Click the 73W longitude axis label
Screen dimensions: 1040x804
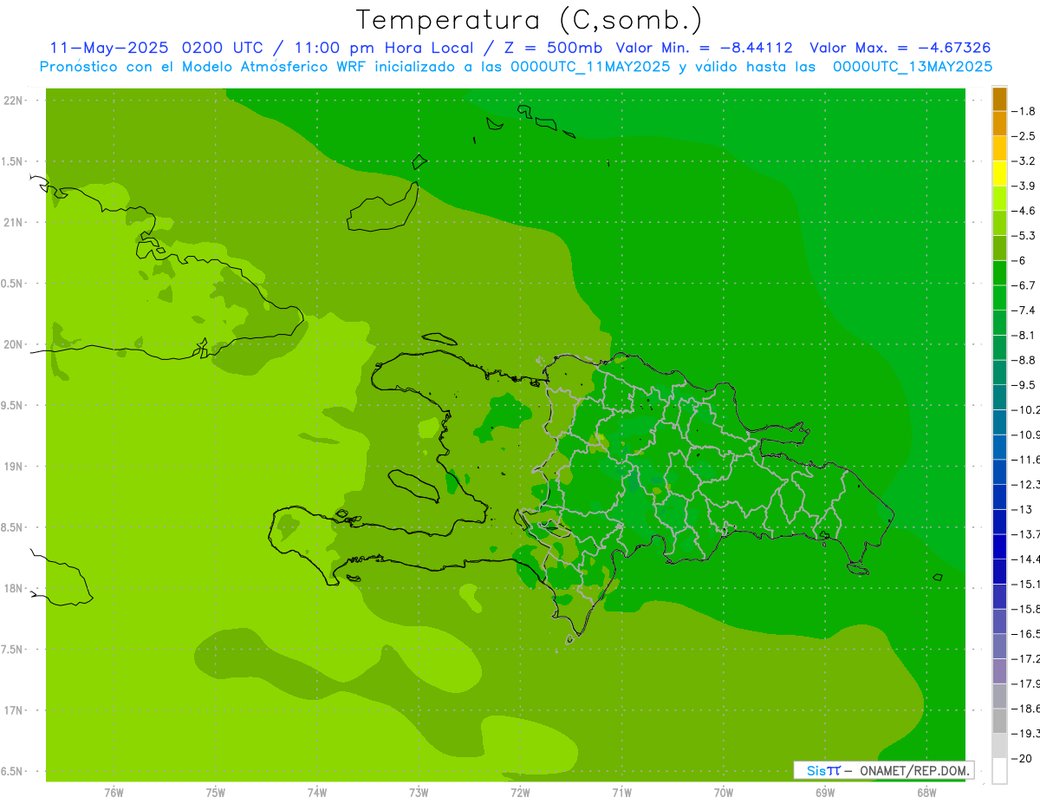(419, 793)
